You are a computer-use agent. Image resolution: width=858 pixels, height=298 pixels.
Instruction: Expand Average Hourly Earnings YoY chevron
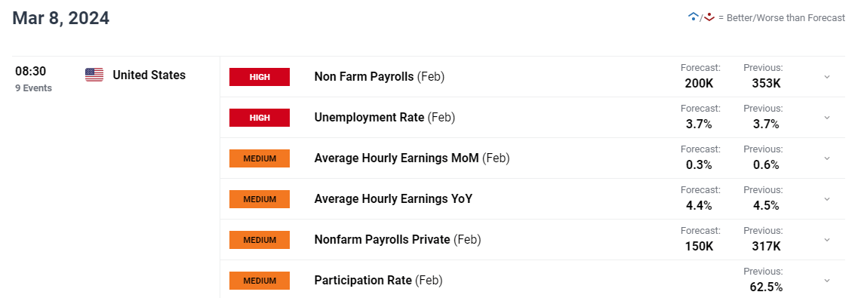coord(827,198)
